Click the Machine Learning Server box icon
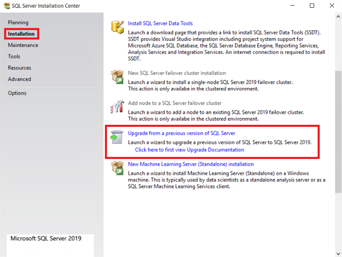 pyautogui.click(x=117, y=168)
